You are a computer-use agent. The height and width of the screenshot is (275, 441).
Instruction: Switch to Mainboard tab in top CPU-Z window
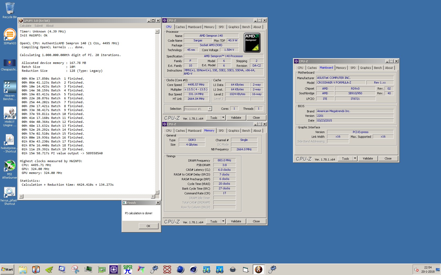click(x=195, y=27)
